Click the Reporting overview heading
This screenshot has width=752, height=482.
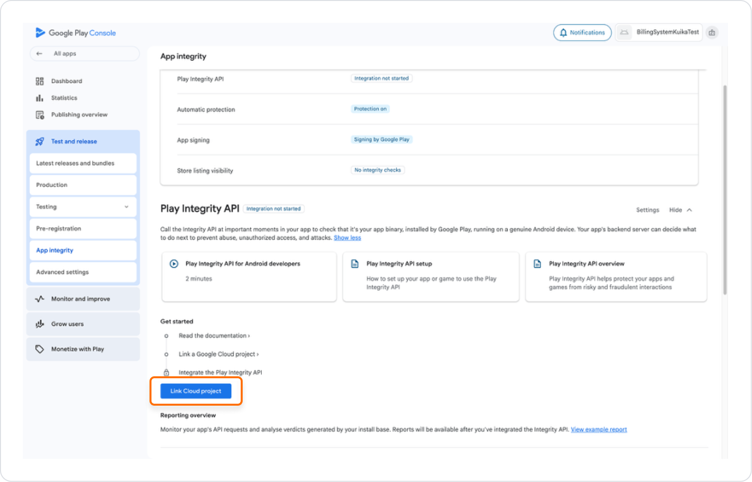coord(188,415)
